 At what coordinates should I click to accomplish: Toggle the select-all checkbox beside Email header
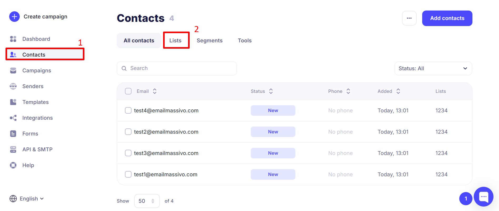[x=128, y=91]
